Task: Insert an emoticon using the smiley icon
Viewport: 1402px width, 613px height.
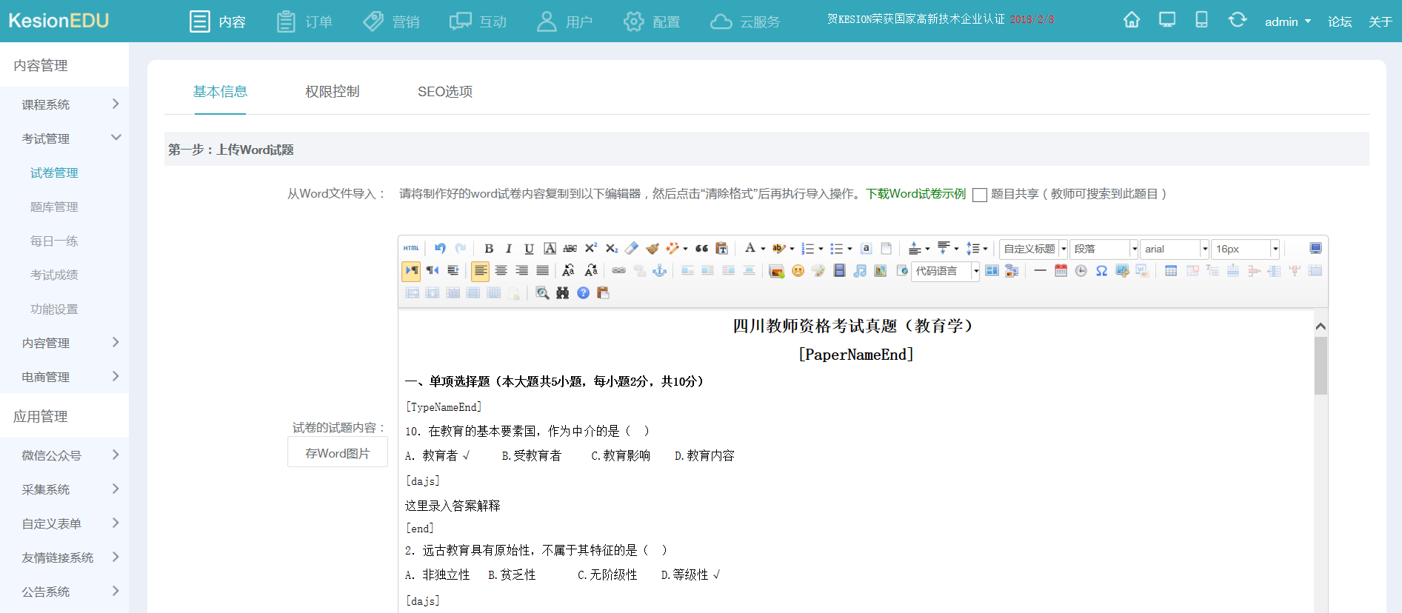Action: click(798, 271)
